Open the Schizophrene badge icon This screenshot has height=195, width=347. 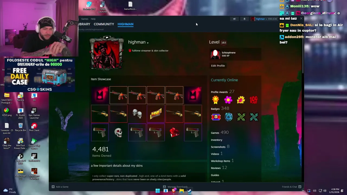pyautogui.click(x=216, y=54)
